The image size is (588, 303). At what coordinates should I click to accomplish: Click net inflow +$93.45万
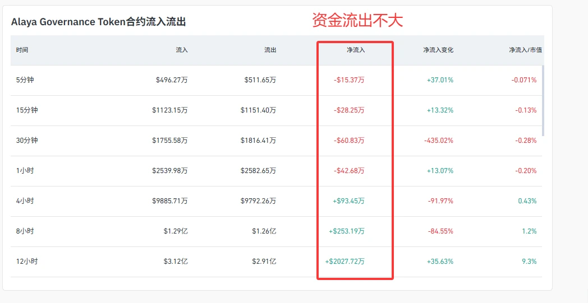point(348,201)
